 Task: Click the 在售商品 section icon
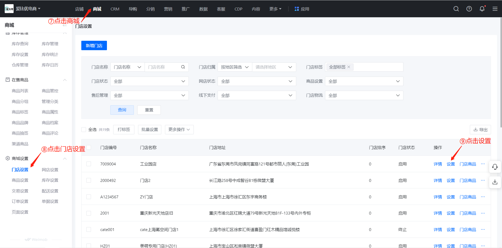[x=8, y=80]
